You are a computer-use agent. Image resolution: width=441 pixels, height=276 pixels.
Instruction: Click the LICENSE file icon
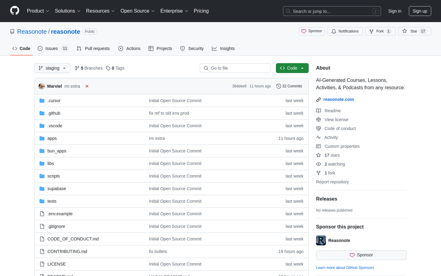(42, 264)
